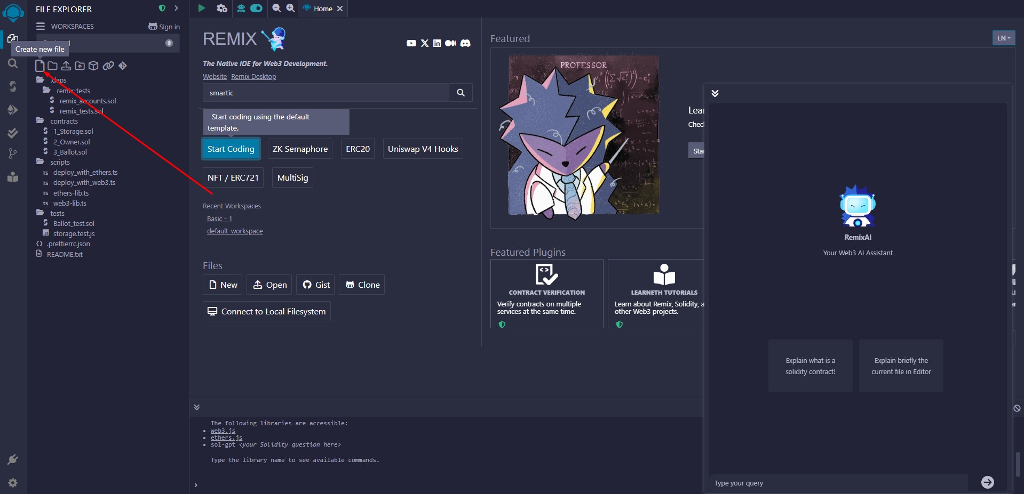Click the search magnifier button beside search box
The image size is (1024, 494).
tap(461, 93)
